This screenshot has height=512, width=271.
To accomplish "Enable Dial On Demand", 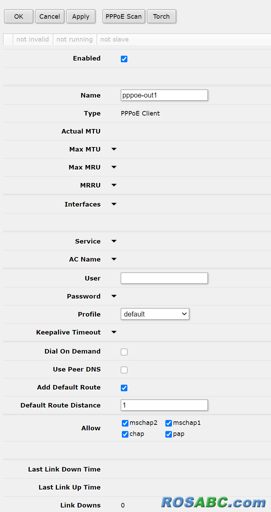I will pos(124,352).
